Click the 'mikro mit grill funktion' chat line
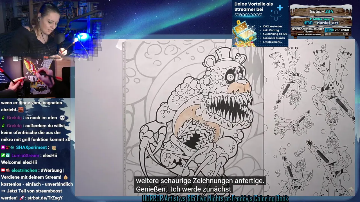This screenshot has height=202, width=360. pos(36,140)
